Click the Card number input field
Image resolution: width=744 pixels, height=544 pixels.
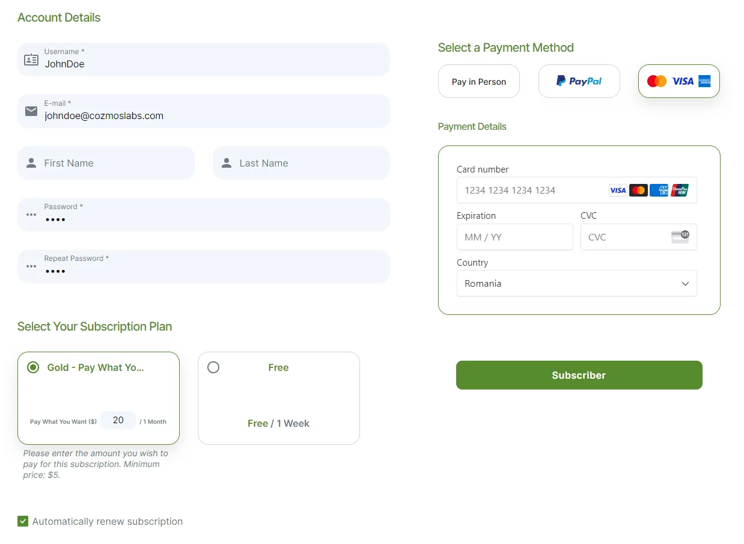[532, 191]
